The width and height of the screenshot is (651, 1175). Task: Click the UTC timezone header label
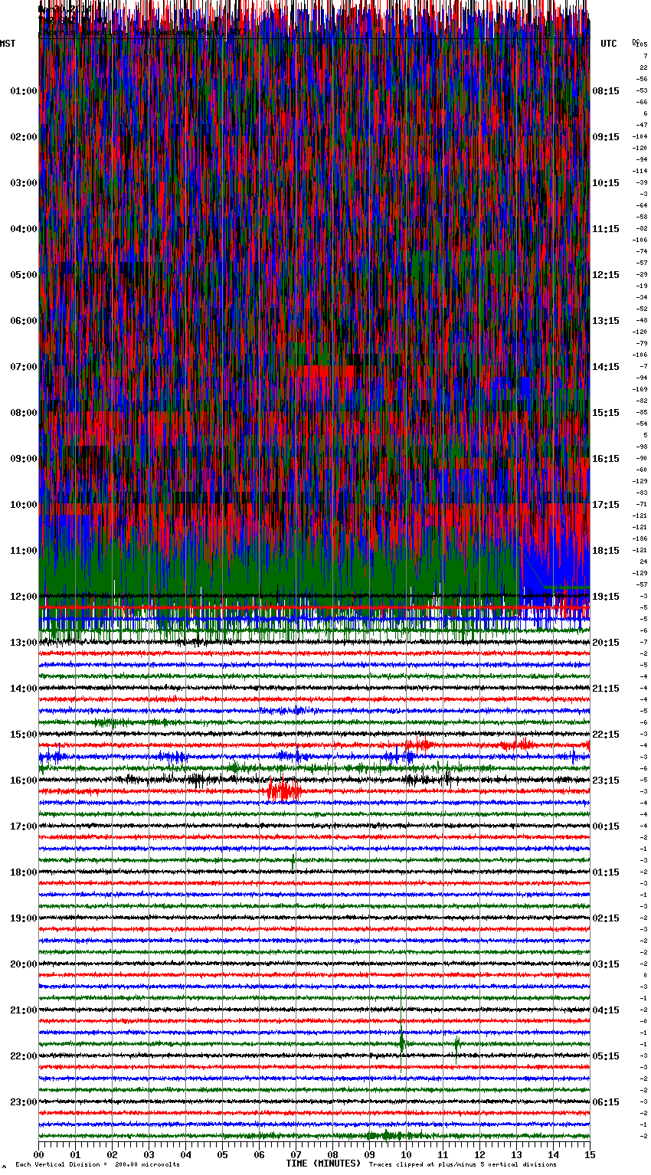[609, 44]
